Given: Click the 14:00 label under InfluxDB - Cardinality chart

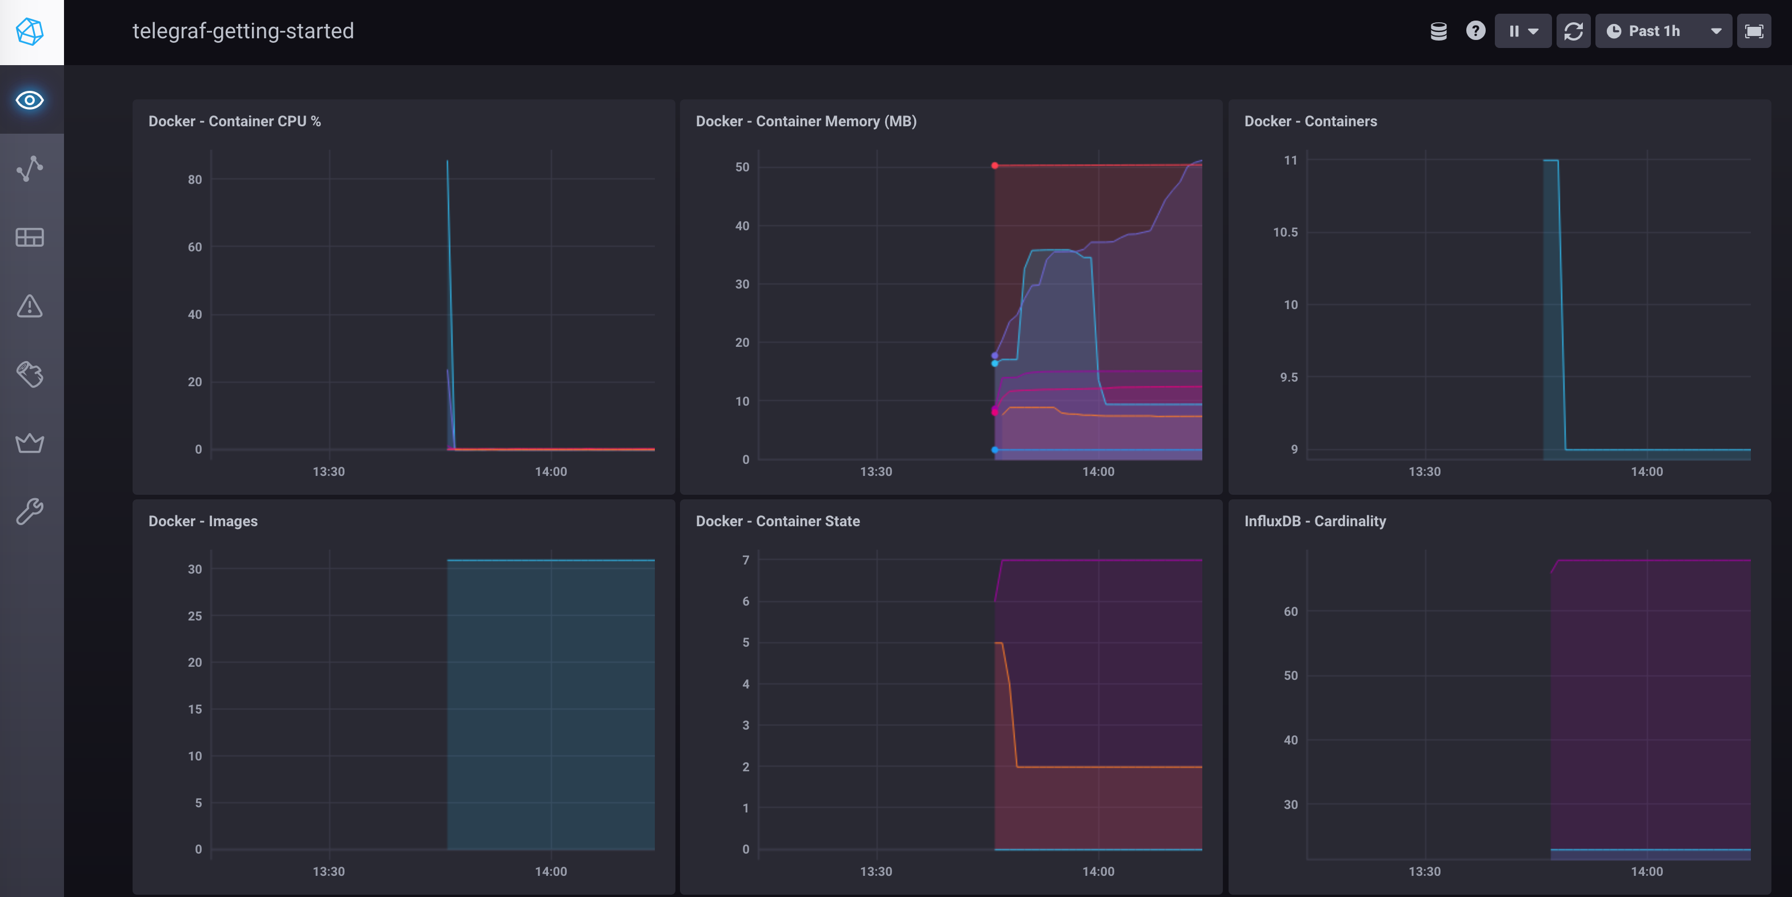Looking at the screenshot, I should [1647, 871].
